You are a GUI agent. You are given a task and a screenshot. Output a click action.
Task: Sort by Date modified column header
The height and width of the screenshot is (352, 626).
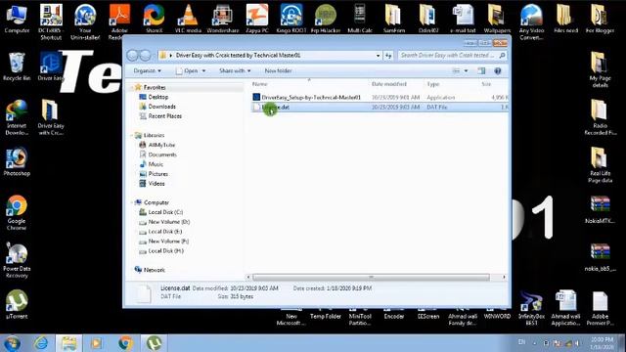point(389,84)
